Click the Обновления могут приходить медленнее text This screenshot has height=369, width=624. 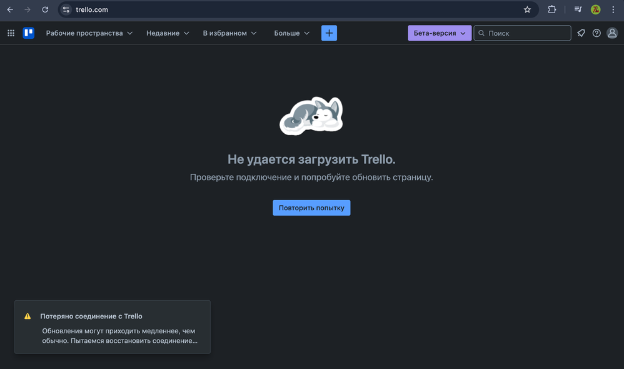click(x=120, y=336)
